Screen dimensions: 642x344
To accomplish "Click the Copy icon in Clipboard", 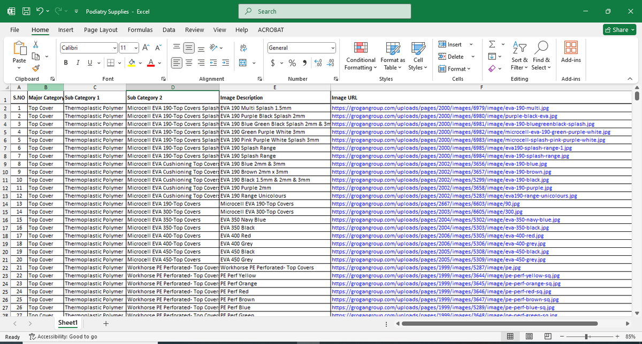I will tap(36, 57).
